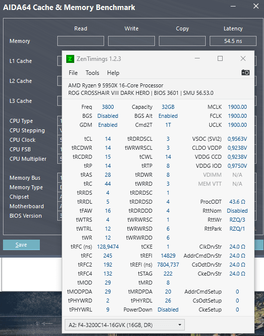Take a ZenTimings screenshot with camera icon
Viewport: 264px width, 336px height.
(x=246, y=73)
